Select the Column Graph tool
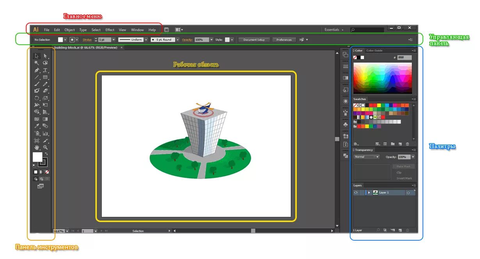The width and height of the screenshot is (480, 259). click(45, 133)
